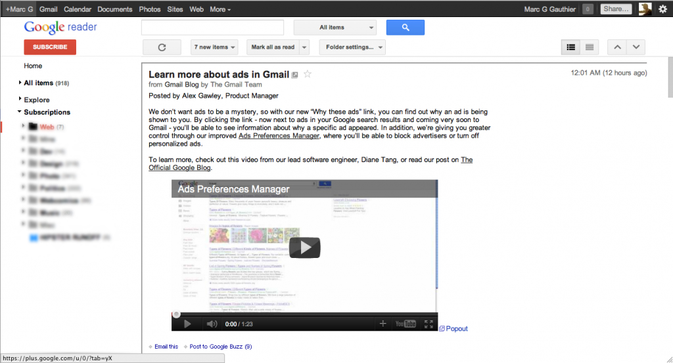673x363 pixels.
Task: Click the search input field
Action: pos(212,28)
